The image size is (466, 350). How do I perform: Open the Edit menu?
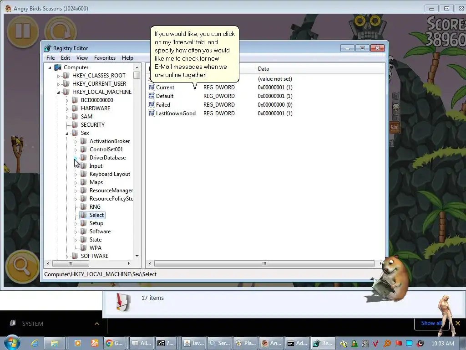(66, 58)
